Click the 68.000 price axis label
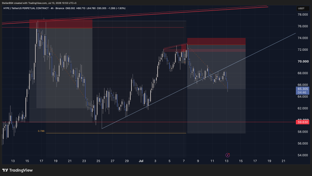This screenshot has width=312, height=176. [x=303, y=73]
